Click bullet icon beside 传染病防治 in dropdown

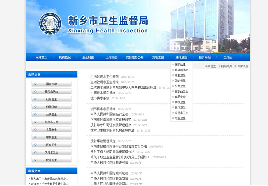pyautogui.click(x=173, y=70)
